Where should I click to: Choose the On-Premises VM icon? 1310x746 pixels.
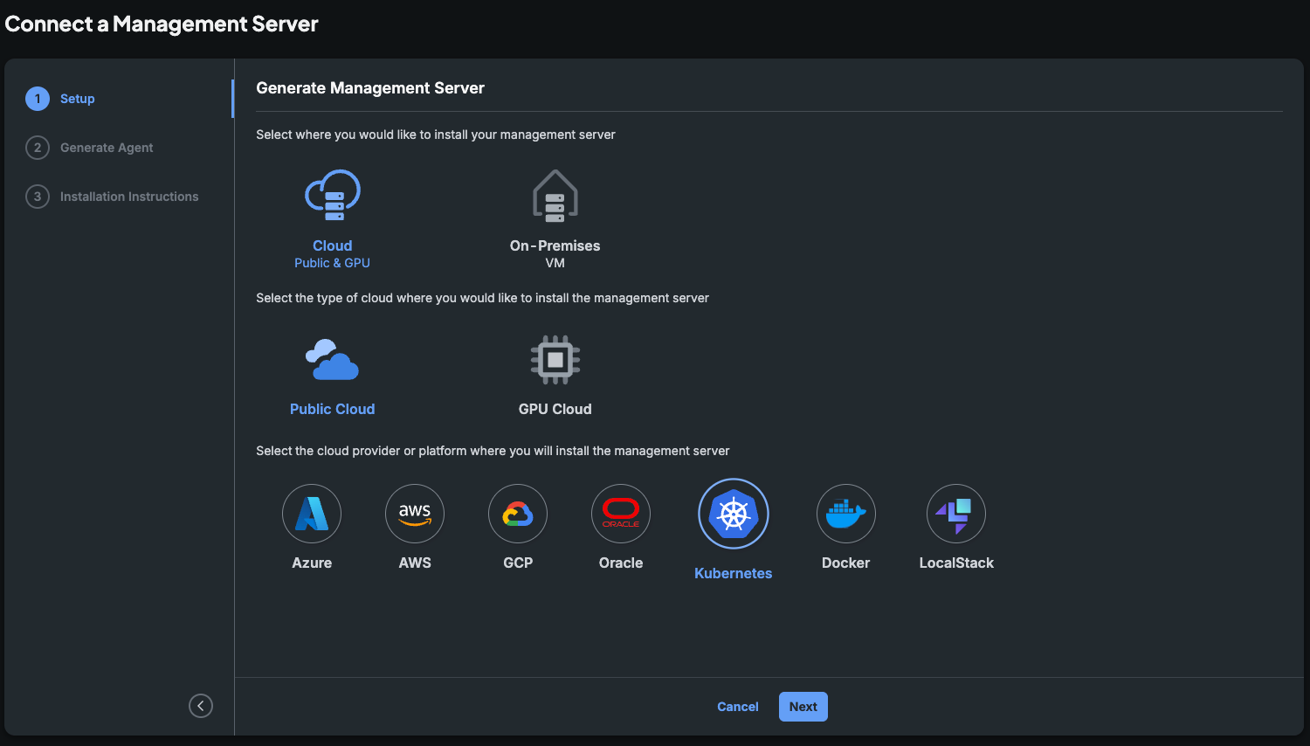coord(555,195)
